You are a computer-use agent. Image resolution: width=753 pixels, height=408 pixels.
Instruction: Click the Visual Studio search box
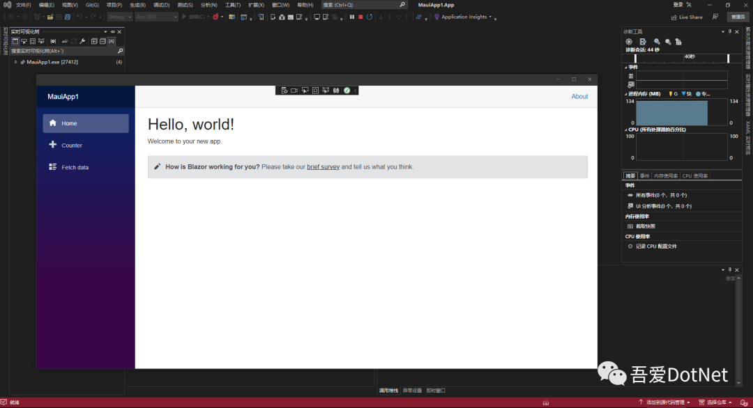363,5
